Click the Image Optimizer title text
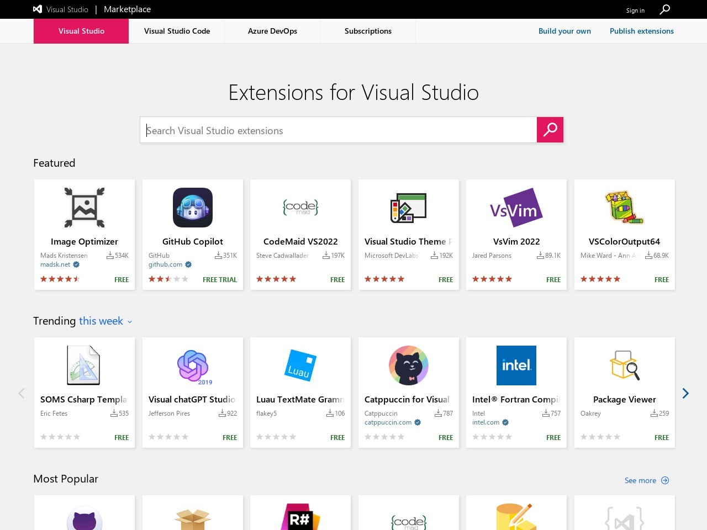 pyautogui.click(x=85, y=242)
